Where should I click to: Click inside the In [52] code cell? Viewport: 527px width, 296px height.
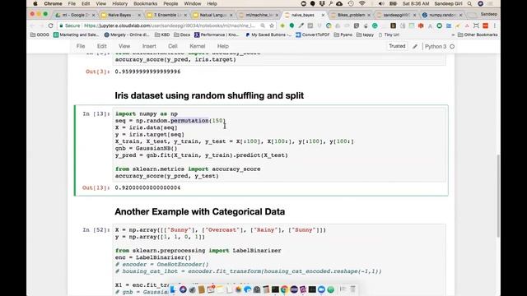pos(279,260)
